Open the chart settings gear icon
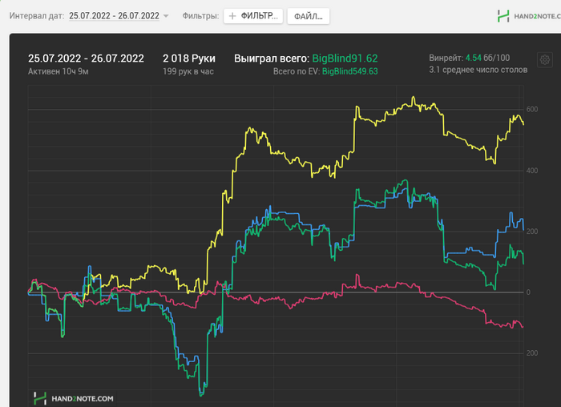 pyautogui.click(x=544, y=60)
